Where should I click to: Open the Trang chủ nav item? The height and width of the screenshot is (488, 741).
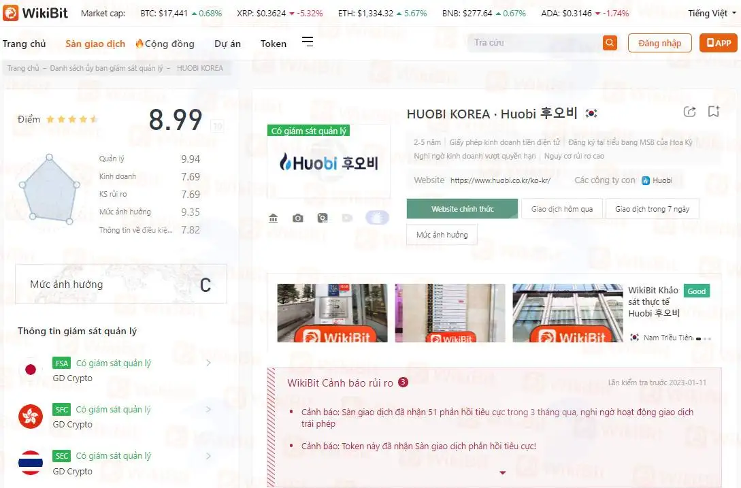(x=24, y=44)
